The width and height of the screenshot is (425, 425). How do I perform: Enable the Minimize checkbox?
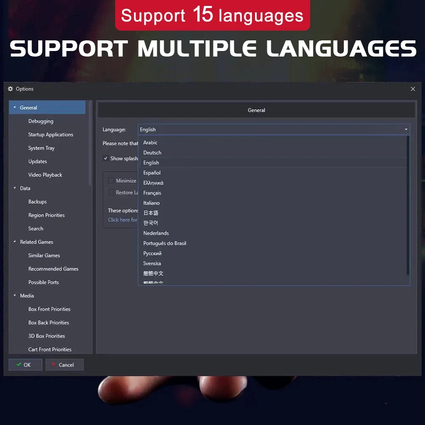(111, 181)
